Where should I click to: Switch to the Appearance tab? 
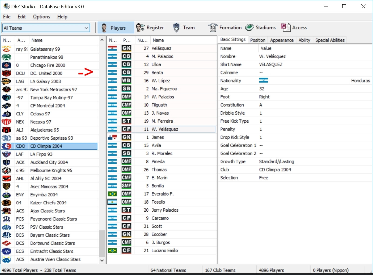coord(282,40)
